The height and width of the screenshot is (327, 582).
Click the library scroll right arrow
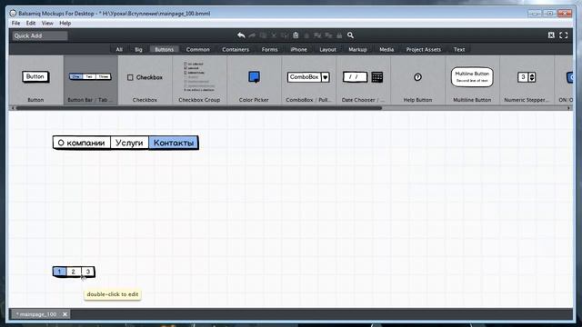tap(568, 108)
